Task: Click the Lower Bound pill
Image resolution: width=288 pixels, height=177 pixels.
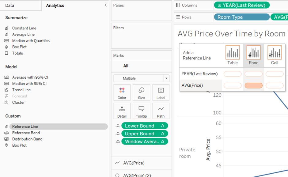Action: click(145, 126)
